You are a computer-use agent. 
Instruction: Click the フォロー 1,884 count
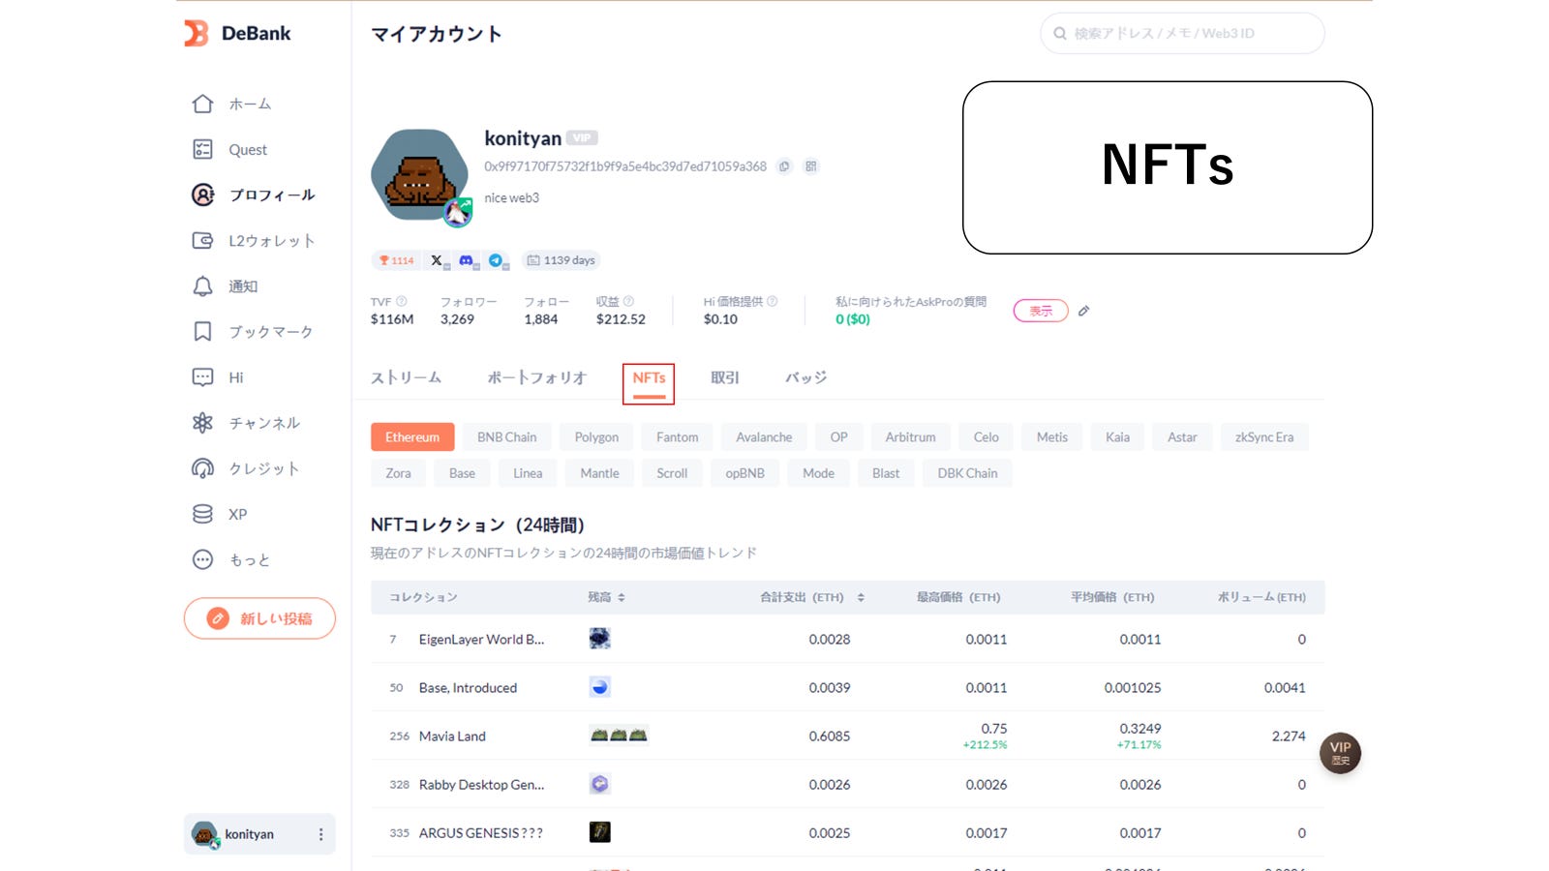click(x=540, y=319)
